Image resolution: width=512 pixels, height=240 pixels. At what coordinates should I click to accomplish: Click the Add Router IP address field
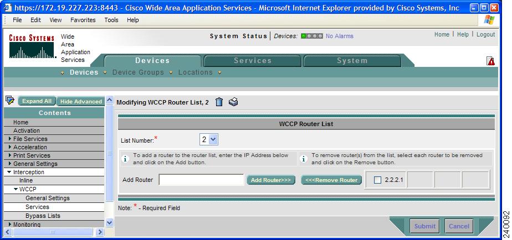click(201, 180)
